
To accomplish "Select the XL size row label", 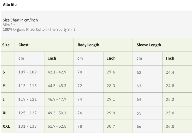I will 5,113.
